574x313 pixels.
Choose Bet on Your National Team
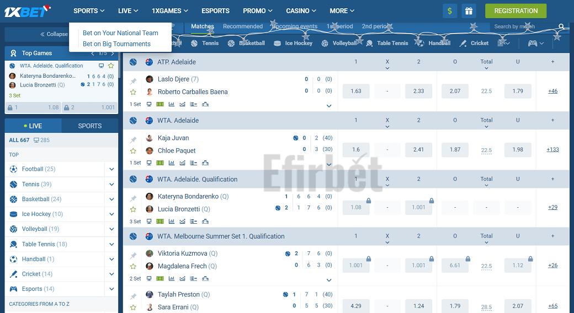(120, 33)
